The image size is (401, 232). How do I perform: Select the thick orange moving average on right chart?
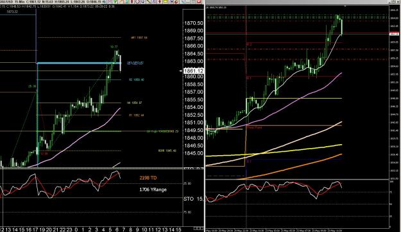tap(291, 167)
